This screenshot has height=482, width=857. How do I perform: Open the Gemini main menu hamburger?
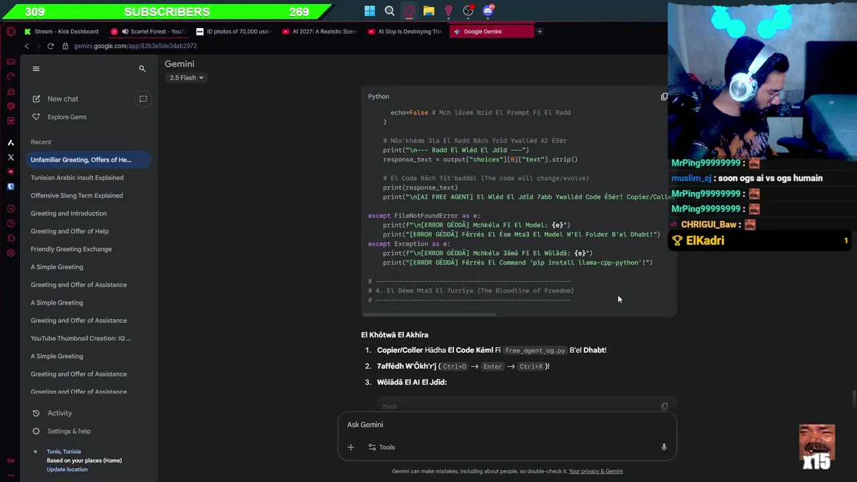click(36, 68)
